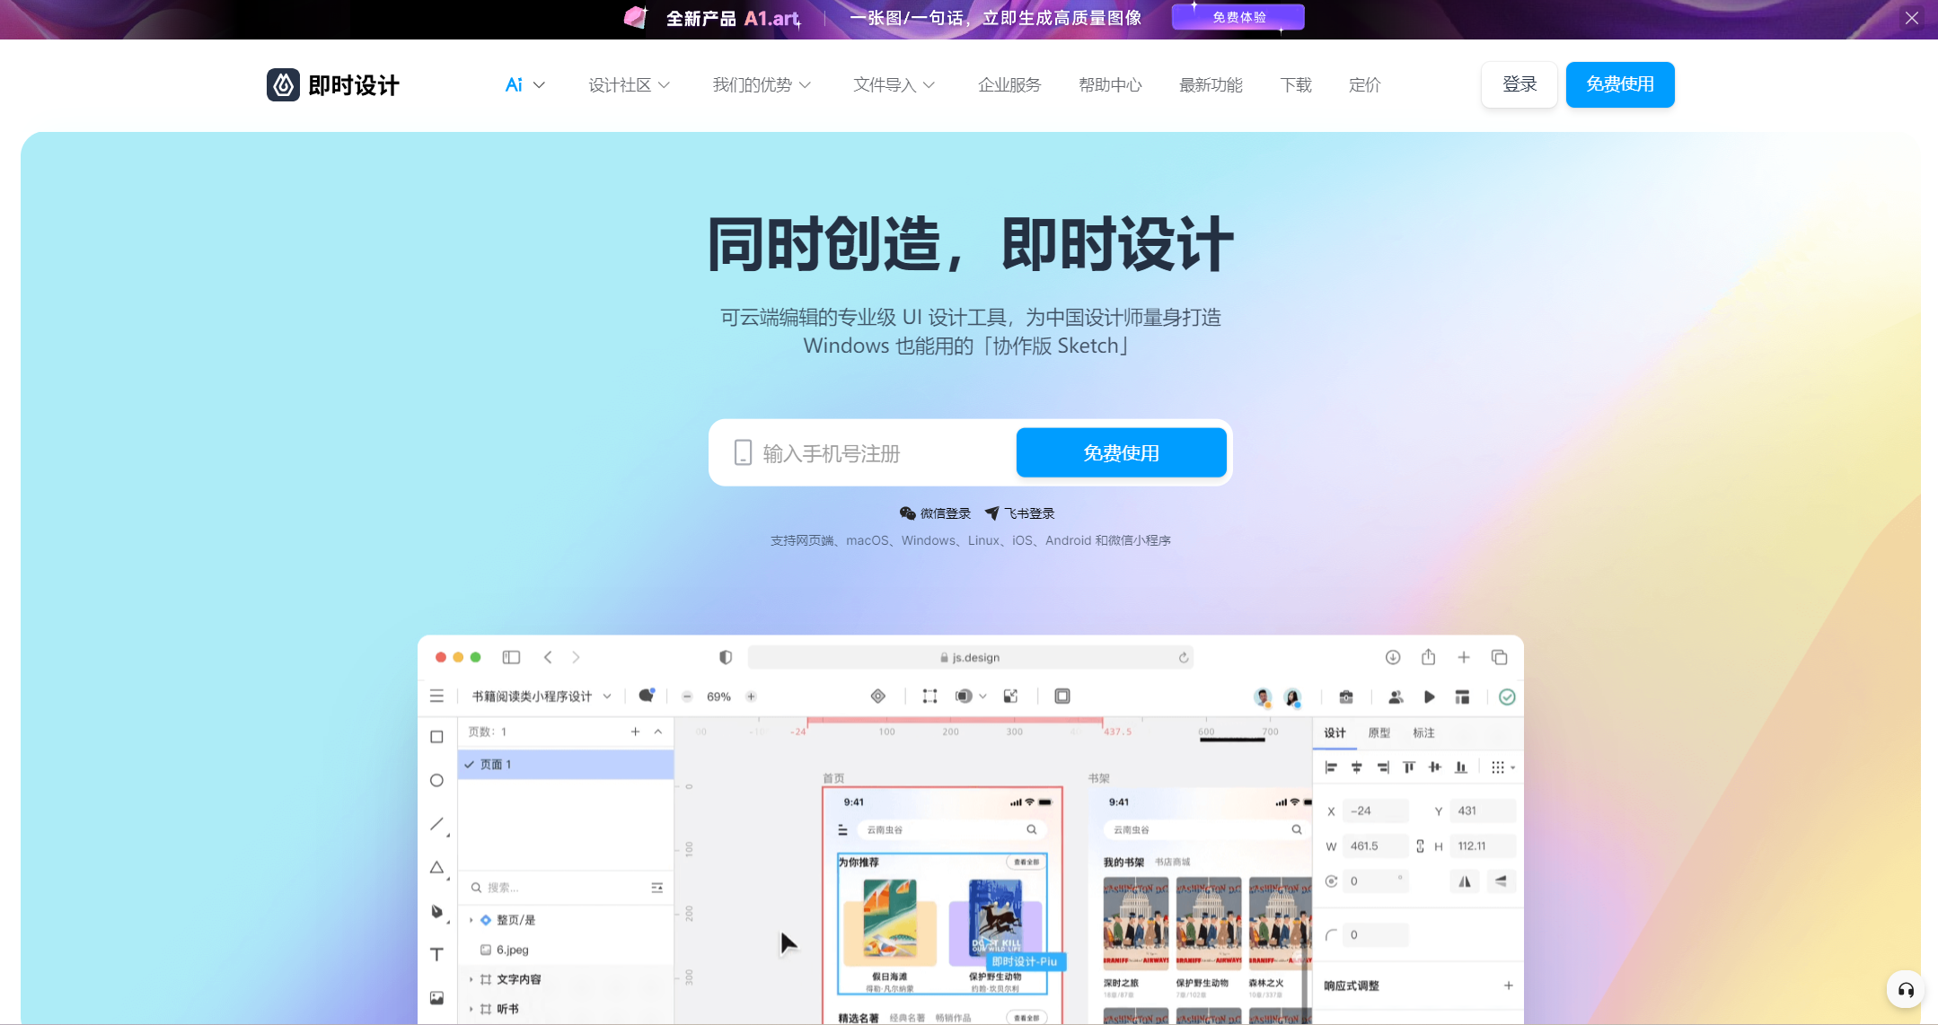
Task: Click 免费使用 next to phone field
Action: (1121, 453)
